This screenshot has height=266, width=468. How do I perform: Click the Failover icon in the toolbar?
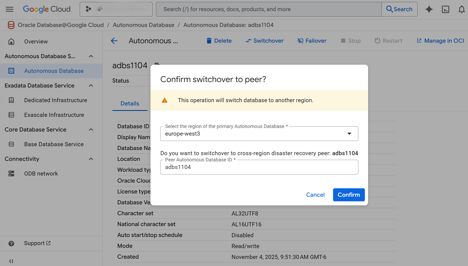[300, 40]
